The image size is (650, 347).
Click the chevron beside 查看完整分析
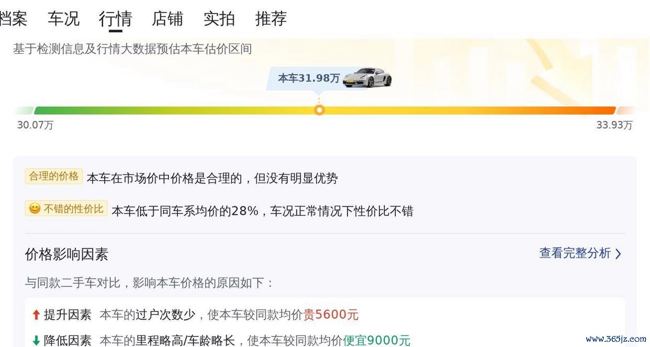(618, 254)
